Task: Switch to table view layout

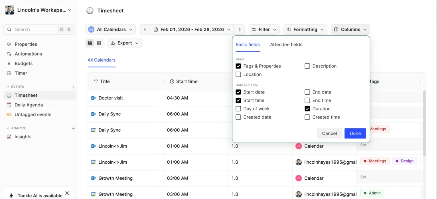Action: click(90, 43)
